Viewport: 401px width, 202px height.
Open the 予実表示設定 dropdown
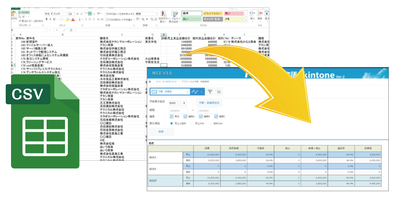tap(177, 103)
